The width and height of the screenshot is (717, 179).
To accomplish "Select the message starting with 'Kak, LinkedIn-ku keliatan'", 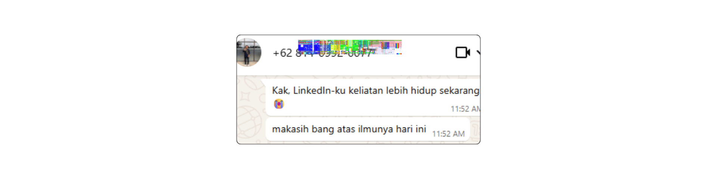I will [x=373, y=98].
